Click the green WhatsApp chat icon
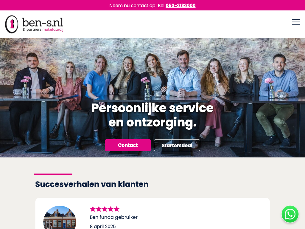The height and width of the screenshot is (229, 305). click(x=290, y=214)
